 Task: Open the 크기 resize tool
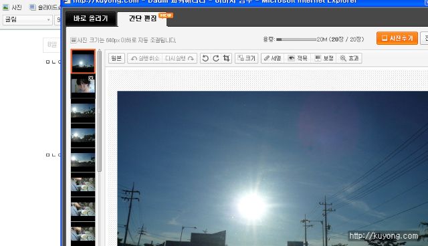pos(247,58)
